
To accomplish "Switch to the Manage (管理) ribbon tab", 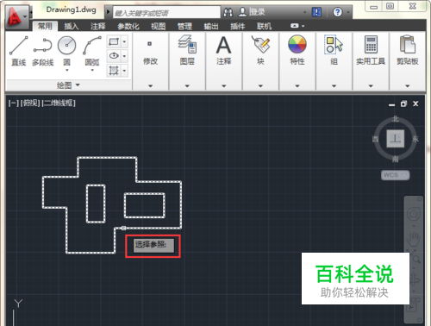I will [x=184, y=26].
